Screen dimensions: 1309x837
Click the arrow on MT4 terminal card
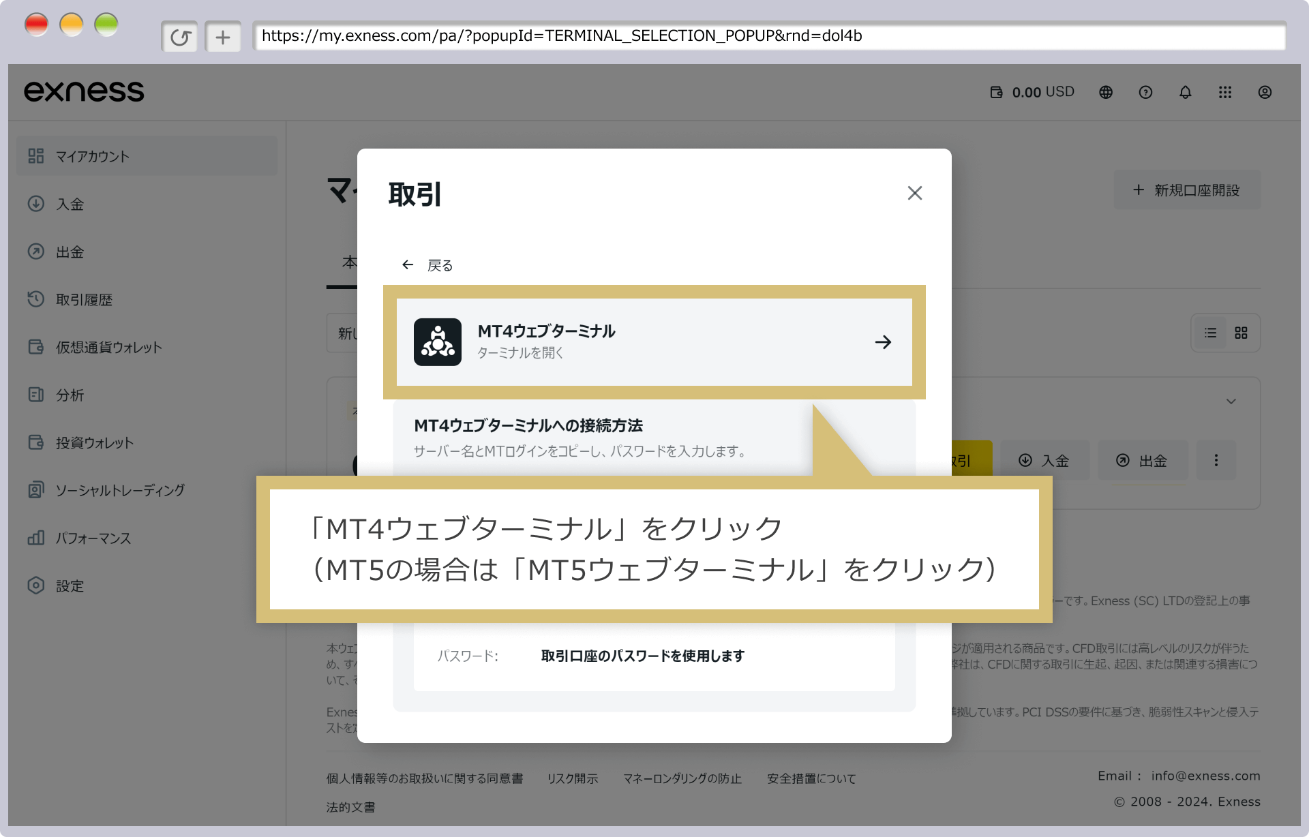[883, 342]
